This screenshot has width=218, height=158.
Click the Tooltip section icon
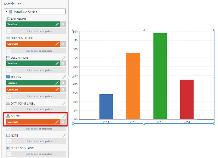point(8,77)
